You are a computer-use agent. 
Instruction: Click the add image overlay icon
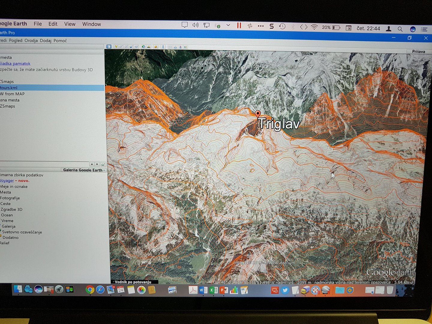pyautogui.click(x=131, y=47)
